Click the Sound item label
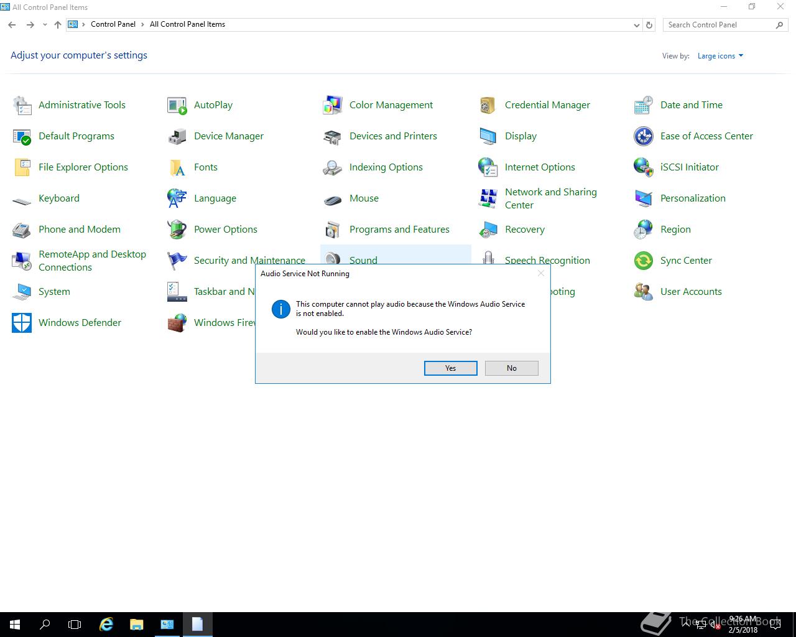This screenshot has width=796, height=637. click(363, 260)
